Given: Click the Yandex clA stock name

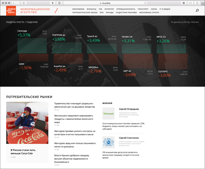Looking at the screenshot, I should (x=127, y=37).
